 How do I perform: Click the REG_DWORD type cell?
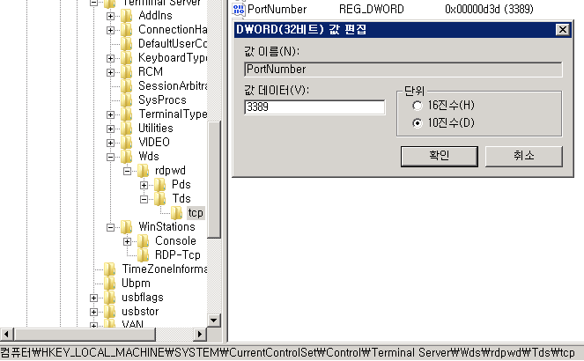pos(372,10)
